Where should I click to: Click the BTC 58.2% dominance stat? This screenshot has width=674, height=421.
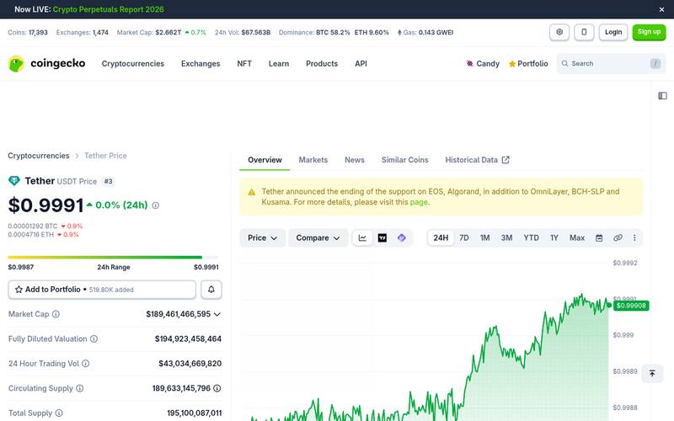333,33
